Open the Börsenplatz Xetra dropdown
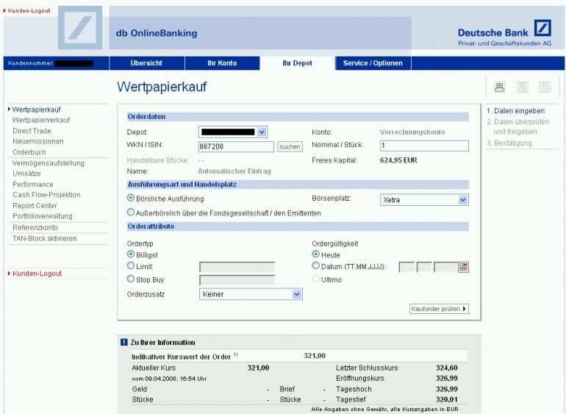566x414 pixels. click(x=424, y=200)
